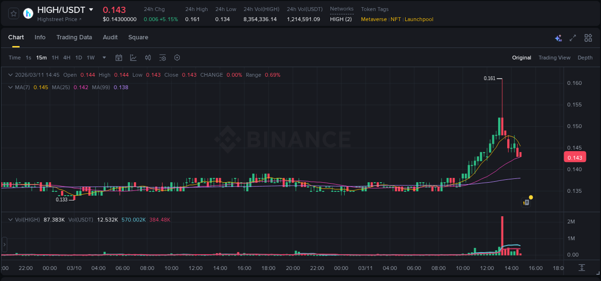Switch chart to Trading View mode

[554, 57]
